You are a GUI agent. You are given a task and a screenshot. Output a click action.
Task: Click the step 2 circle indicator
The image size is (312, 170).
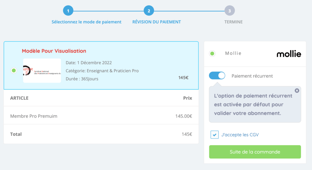pos(149,11)
